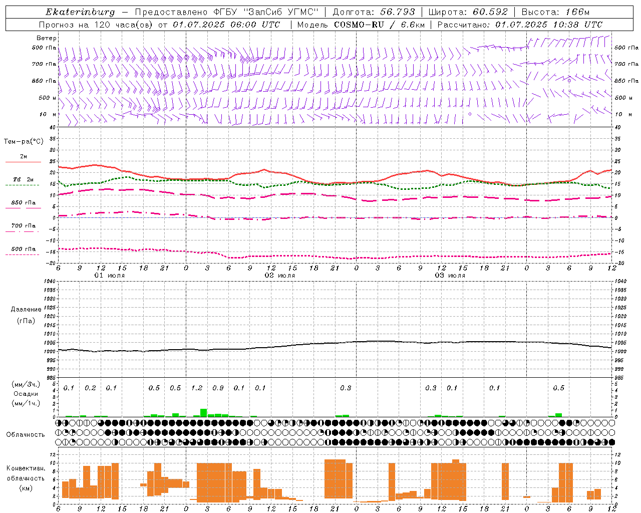Click the (гПа) unit under Давление

pyautogui.click(x=26, y=321)
